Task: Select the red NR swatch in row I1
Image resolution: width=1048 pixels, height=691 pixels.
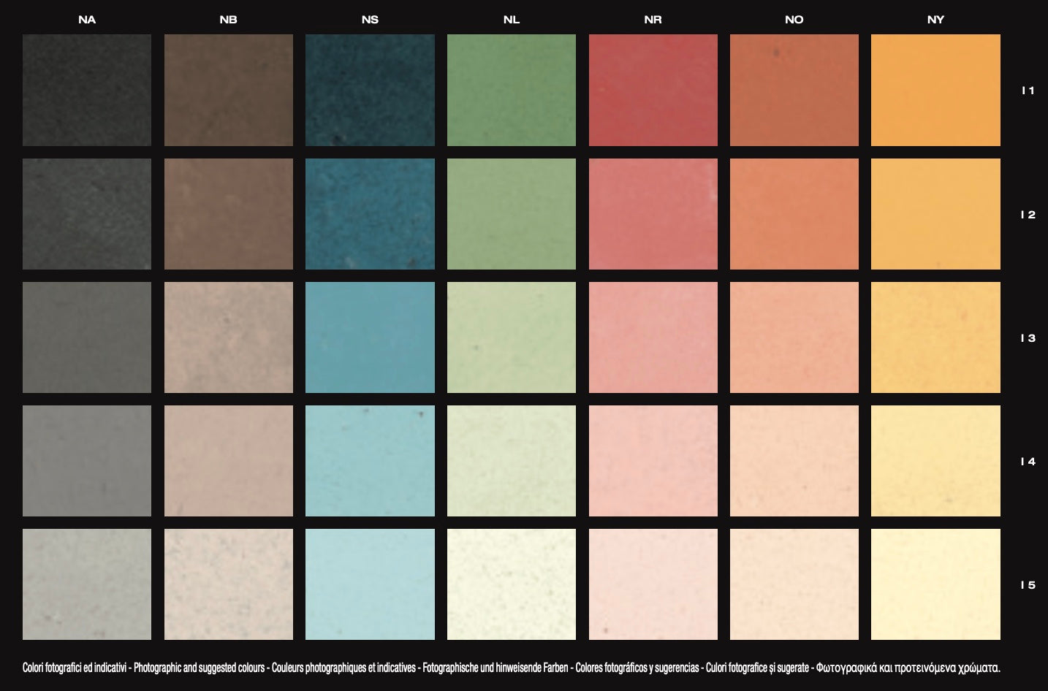Action: 653,90
